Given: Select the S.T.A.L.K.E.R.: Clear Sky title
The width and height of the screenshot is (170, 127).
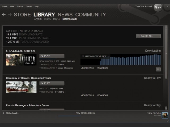Looking at the screenshot, I should [x=21, y=51].
